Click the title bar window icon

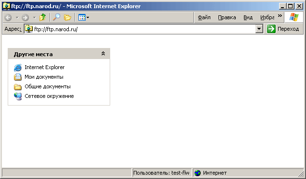(x=6, y=6)
